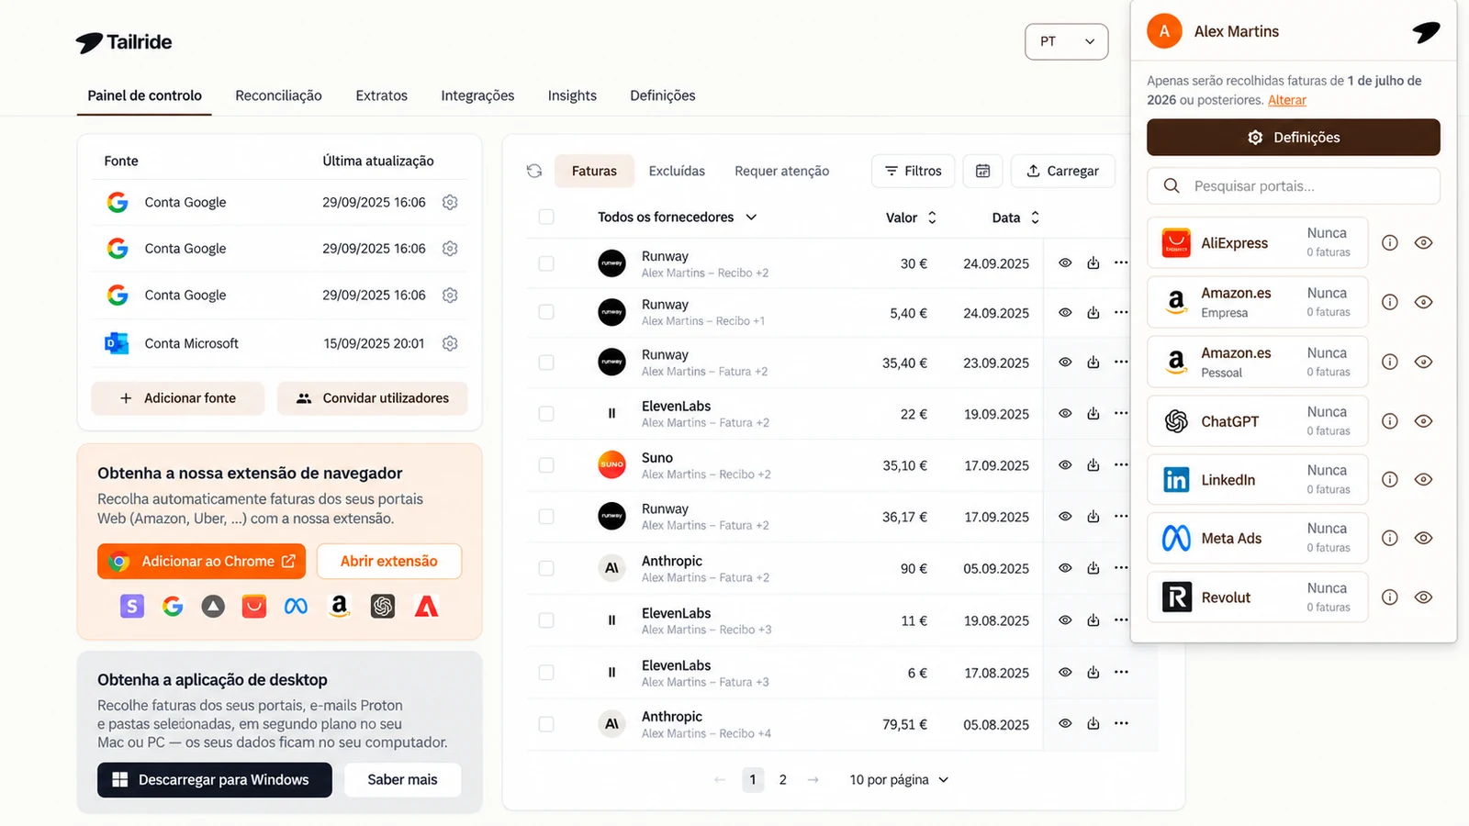This screenshot has height=826, width=1469.
Task: View the Runway 5,40 € invoice
Action: click(1065, 313)
